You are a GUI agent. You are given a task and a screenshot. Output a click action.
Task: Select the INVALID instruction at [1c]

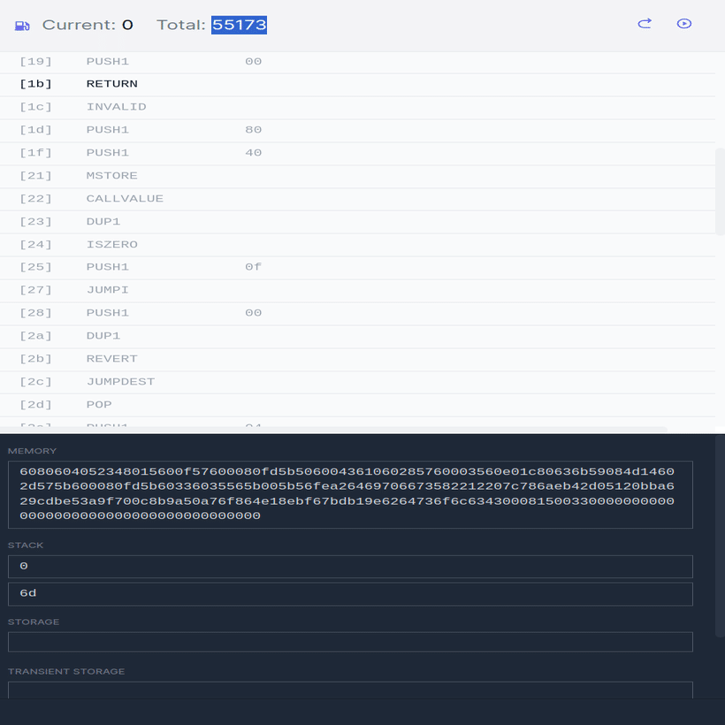pos(357,108)
